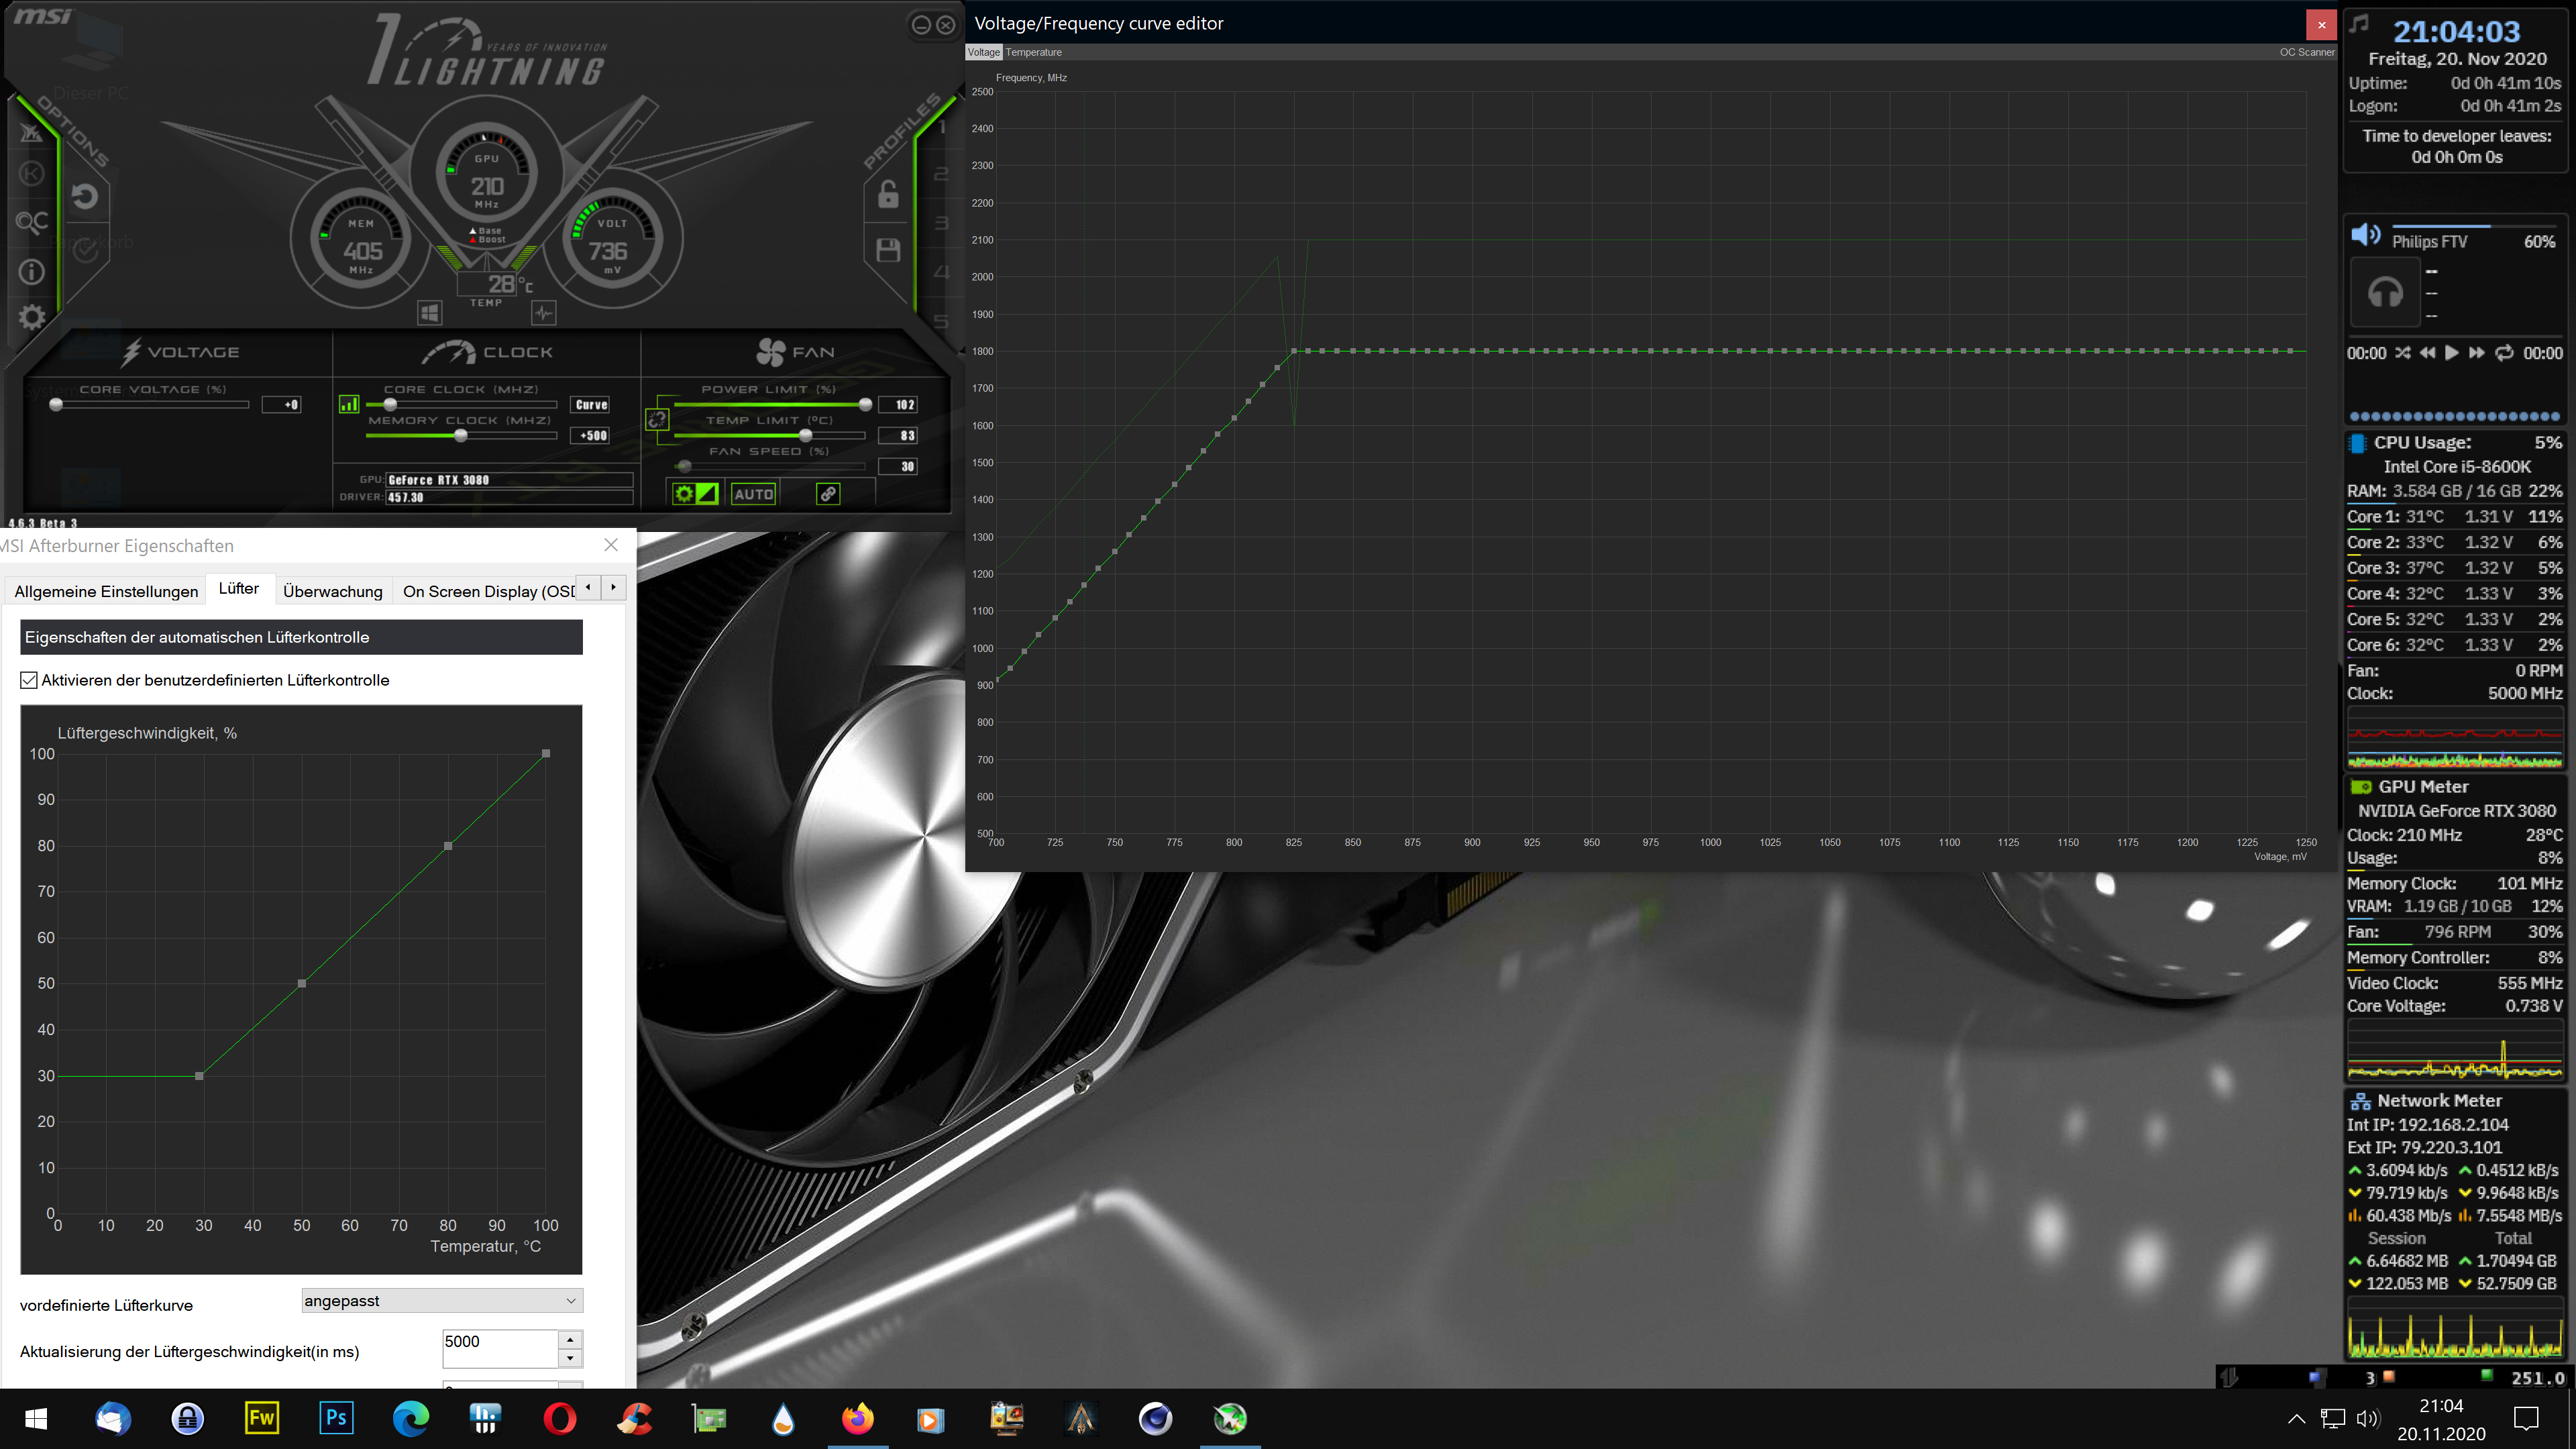The image size is (2576, 1449).
Task: Open the Überwachung tab
Action: pos(333,591)
